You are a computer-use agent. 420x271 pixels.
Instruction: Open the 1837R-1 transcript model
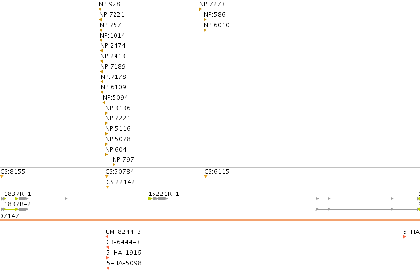click(x=15, y=199)
